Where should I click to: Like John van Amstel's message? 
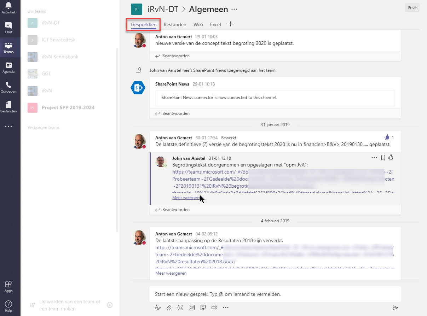pos(391,158)
